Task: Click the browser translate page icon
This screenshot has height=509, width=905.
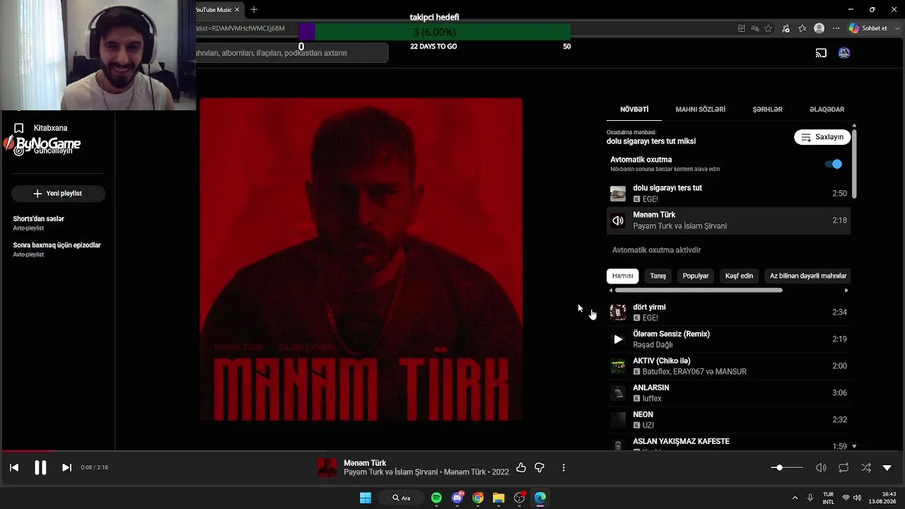Action: [755, 28]
